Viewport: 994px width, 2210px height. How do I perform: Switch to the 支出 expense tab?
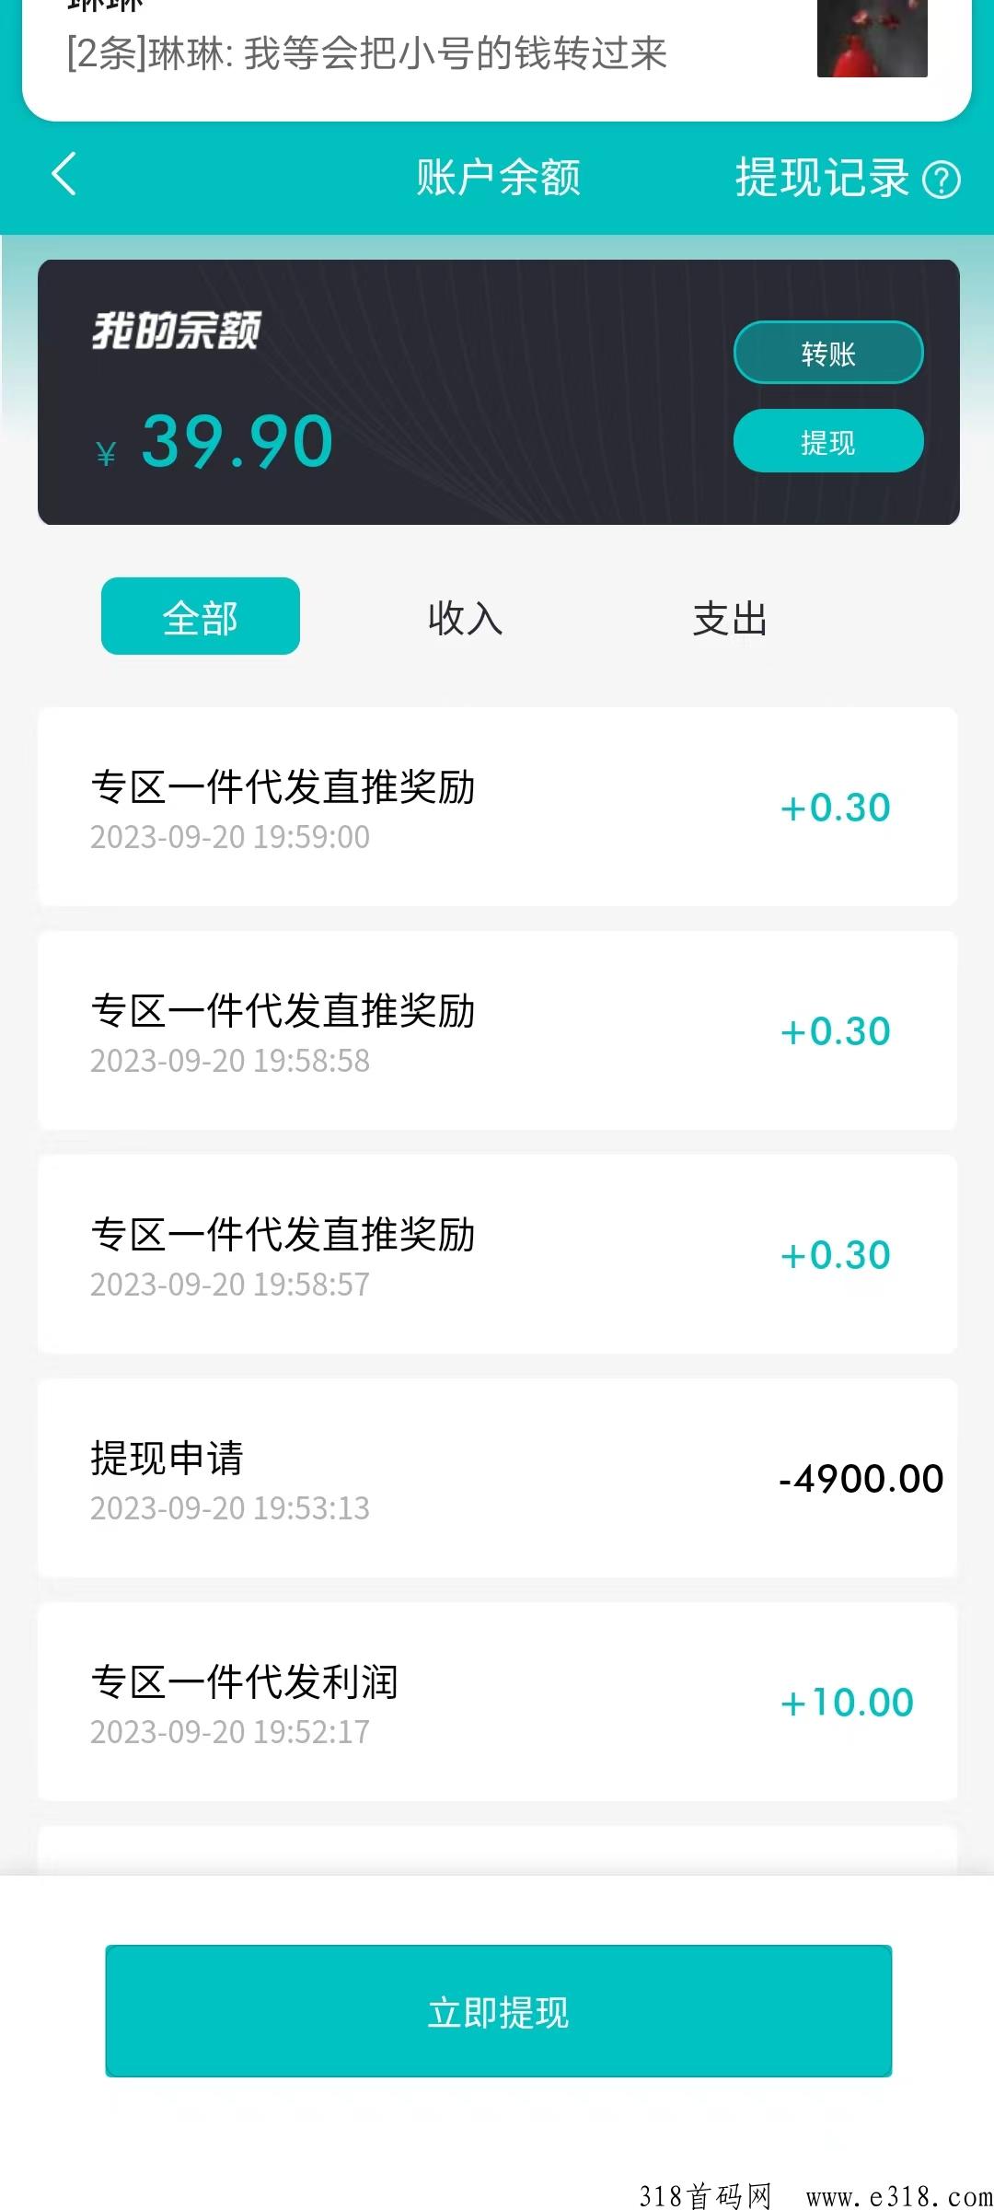(x=730, y=618)
